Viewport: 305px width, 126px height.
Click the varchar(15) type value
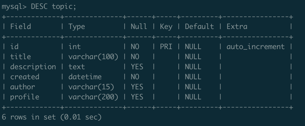(x=91, y=87)
